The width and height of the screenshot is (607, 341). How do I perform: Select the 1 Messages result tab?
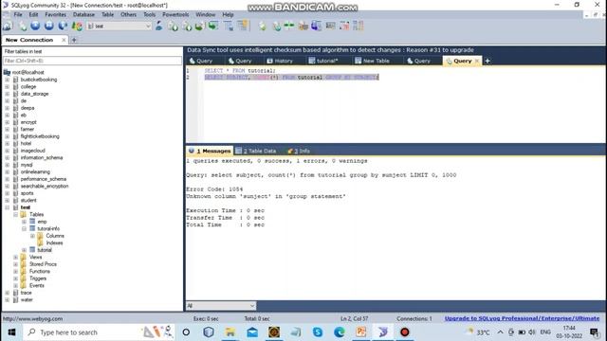(x=210, y=151)
